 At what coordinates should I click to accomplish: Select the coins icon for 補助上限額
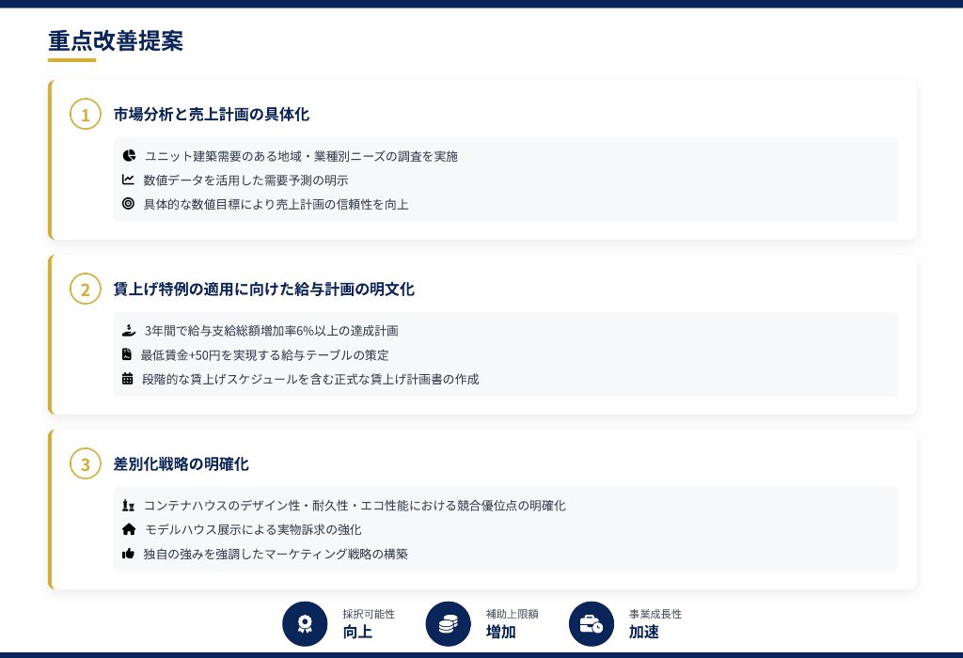[448, 623]
